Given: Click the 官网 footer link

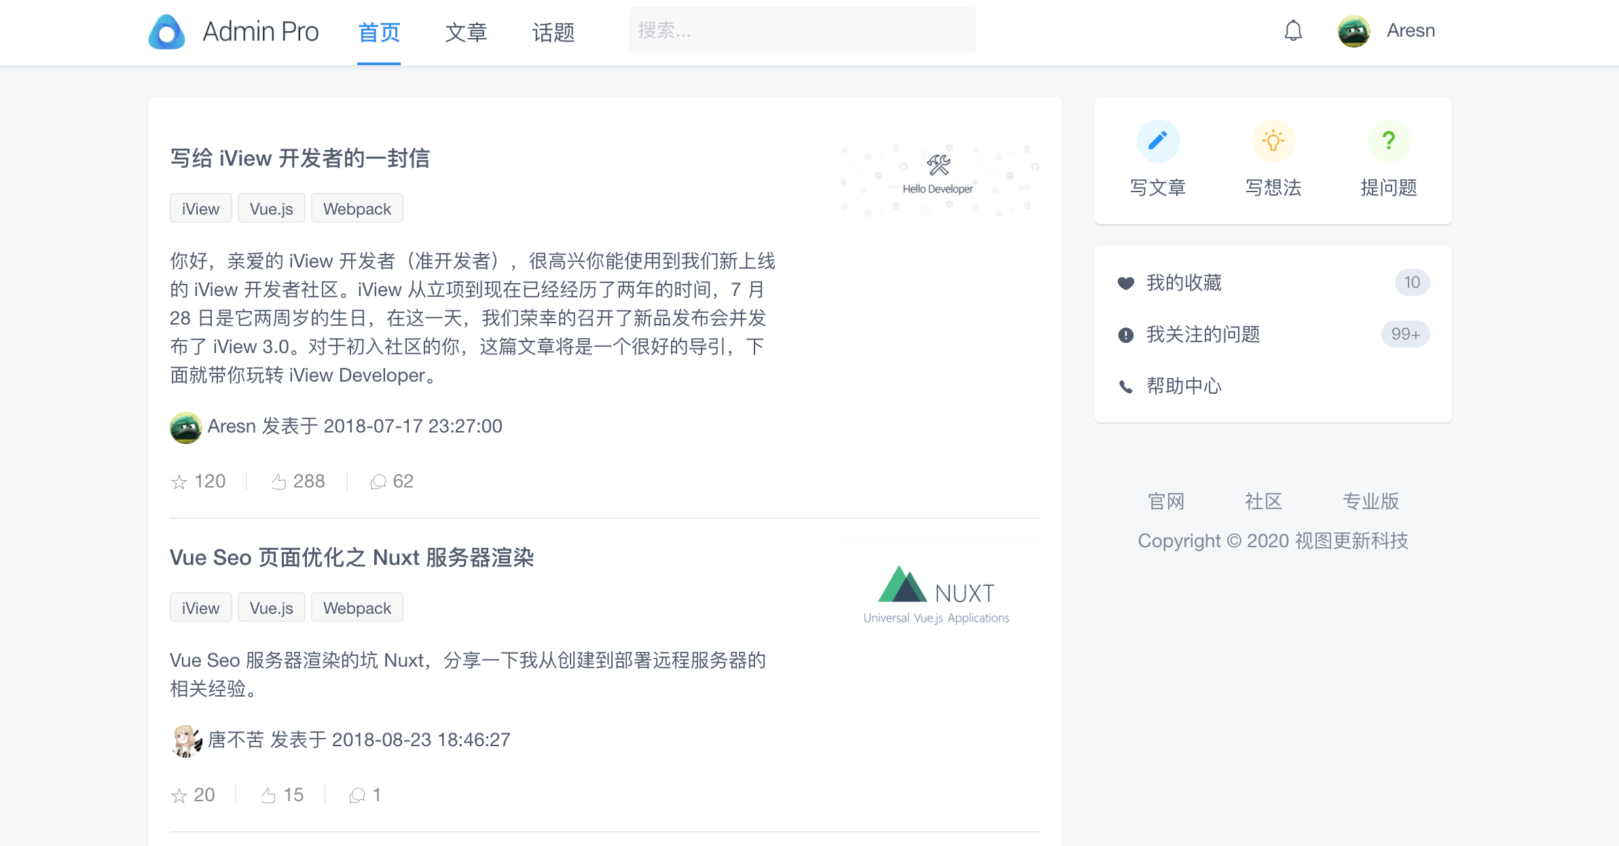Looking at the screenshot, I should click(1166, 501).
